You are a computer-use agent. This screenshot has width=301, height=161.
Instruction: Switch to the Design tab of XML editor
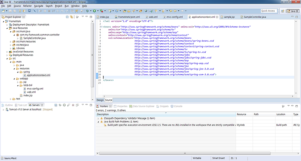coord(100,100)
